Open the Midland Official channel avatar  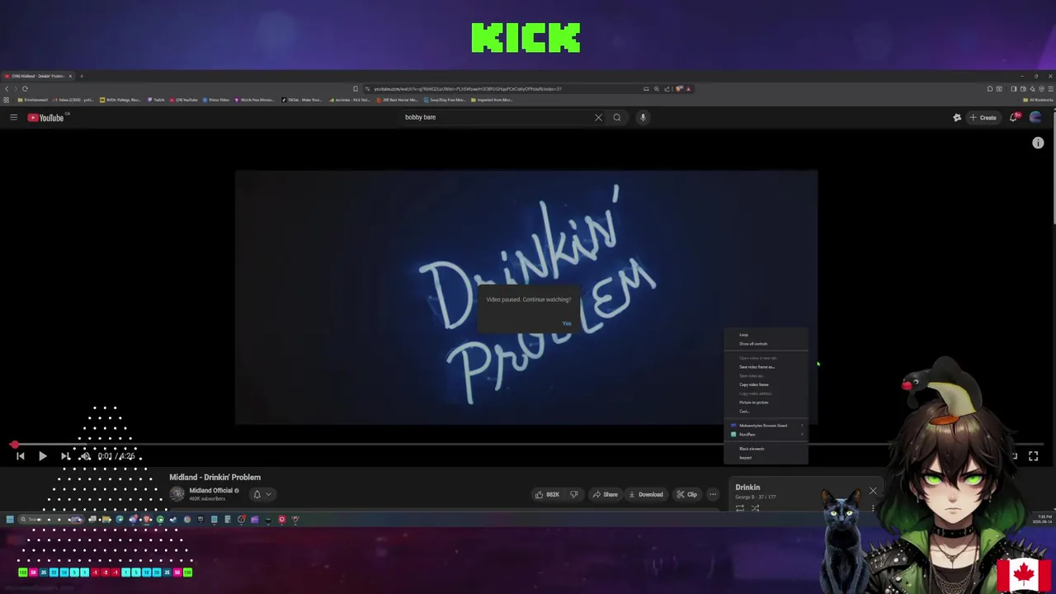click(177, 493)
